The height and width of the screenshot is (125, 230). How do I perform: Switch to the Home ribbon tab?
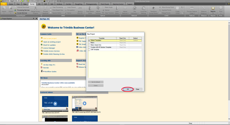coord(11,4)
